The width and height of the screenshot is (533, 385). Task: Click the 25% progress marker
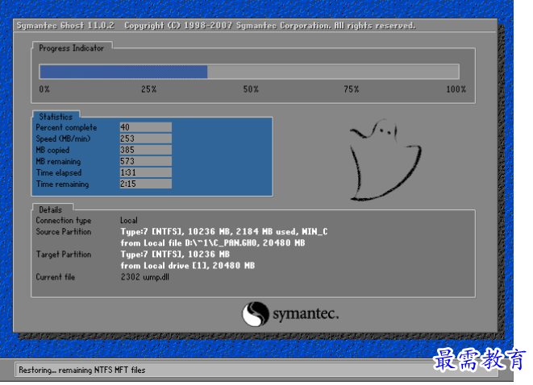(149, 89)
